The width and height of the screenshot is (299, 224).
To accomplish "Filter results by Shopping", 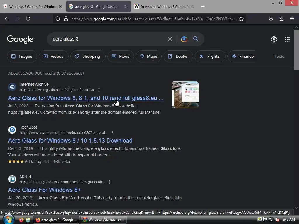I will [88, 56].
